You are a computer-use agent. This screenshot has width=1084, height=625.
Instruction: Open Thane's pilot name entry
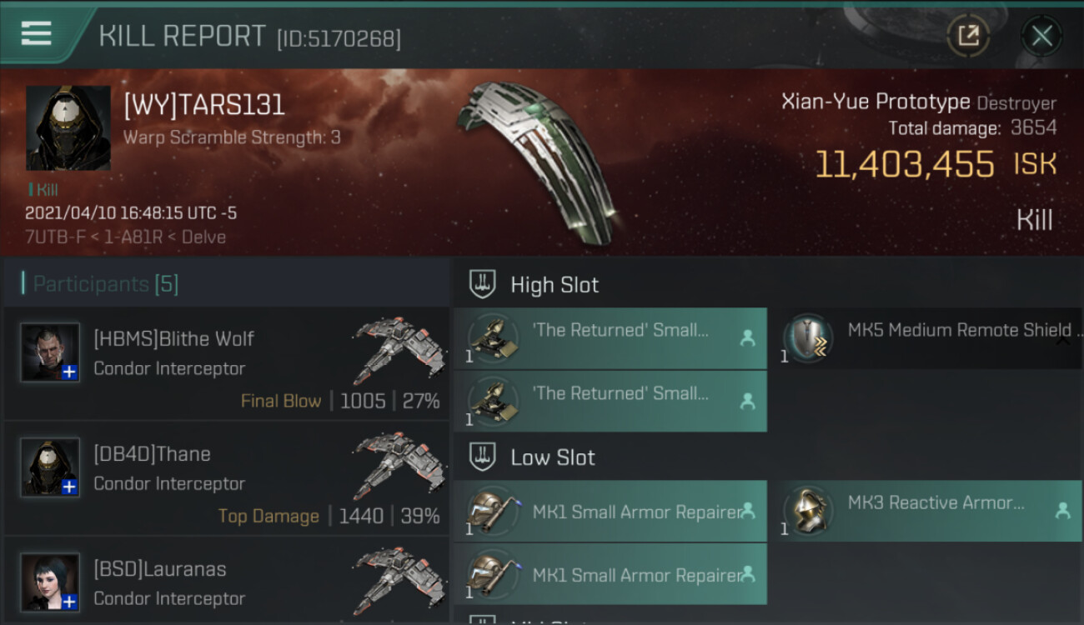click(x=152, y=454)
